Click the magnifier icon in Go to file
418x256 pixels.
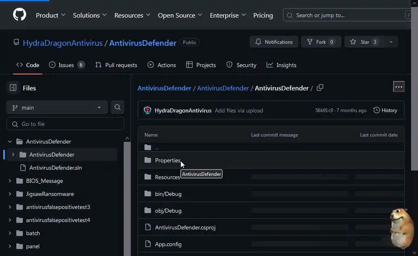[x=15, y=124]
